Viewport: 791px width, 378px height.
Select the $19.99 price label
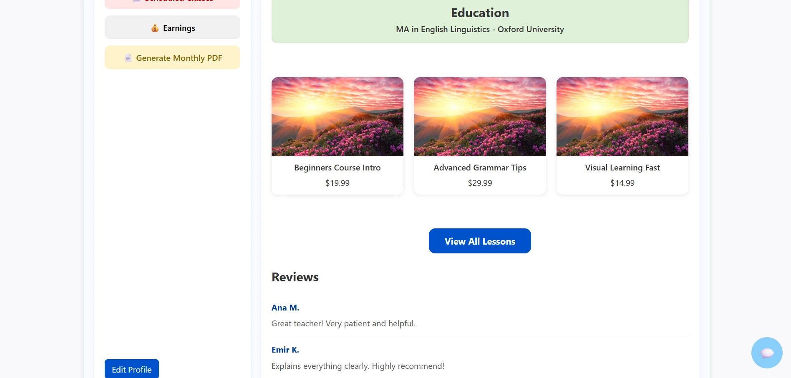click(x=338, y=183)
